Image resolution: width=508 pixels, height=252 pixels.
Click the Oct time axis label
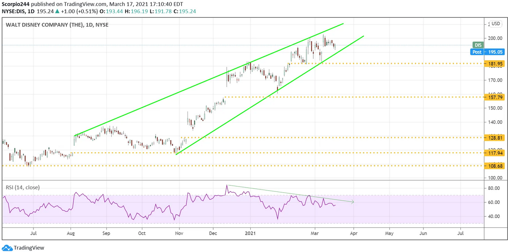pyautogui.click(x=142, y=233)
